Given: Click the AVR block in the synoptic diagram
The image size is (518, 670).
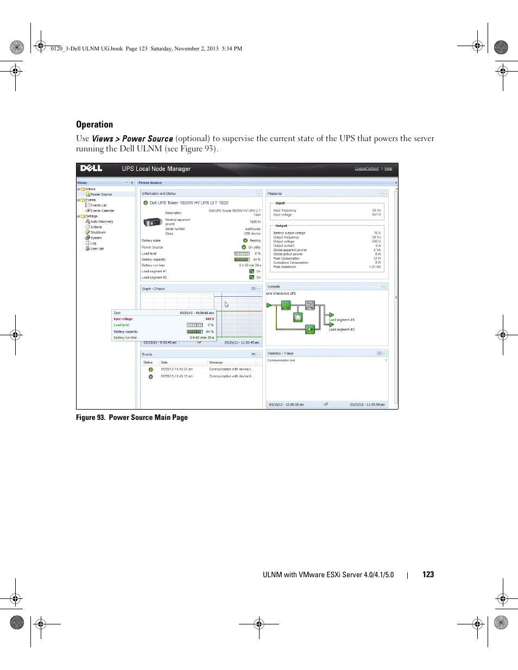Looking at the screenshot, I should (286, 305).
